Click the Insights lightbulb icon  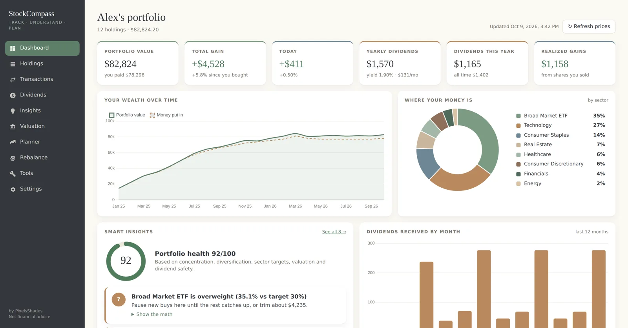(13, 111)
